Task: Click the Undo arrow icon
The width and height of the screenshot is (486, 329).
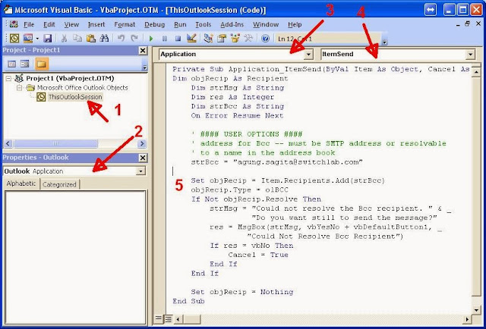Action: click(121, 38)
